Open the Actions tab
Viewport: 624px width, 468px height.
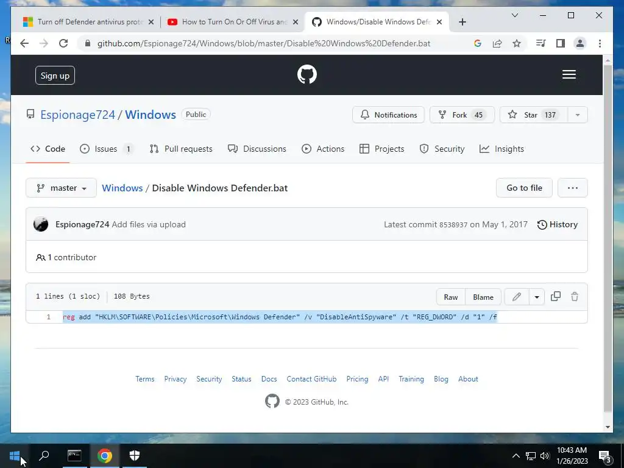[x=323, y=149]
